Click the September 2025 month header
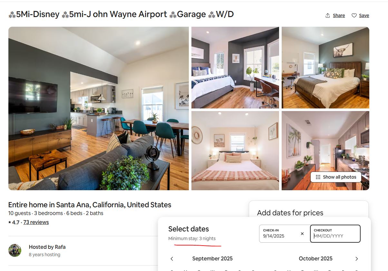The image size is (388, 271). point(212,258)
